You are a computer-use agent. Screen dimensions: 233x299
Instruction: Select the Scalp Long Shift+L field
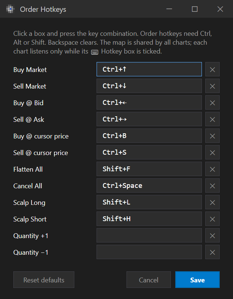(x=149, y=202)
